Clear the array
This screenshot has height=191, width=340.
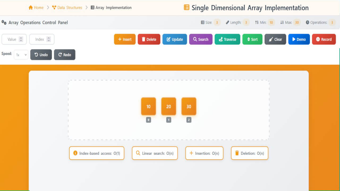[275, 39]
